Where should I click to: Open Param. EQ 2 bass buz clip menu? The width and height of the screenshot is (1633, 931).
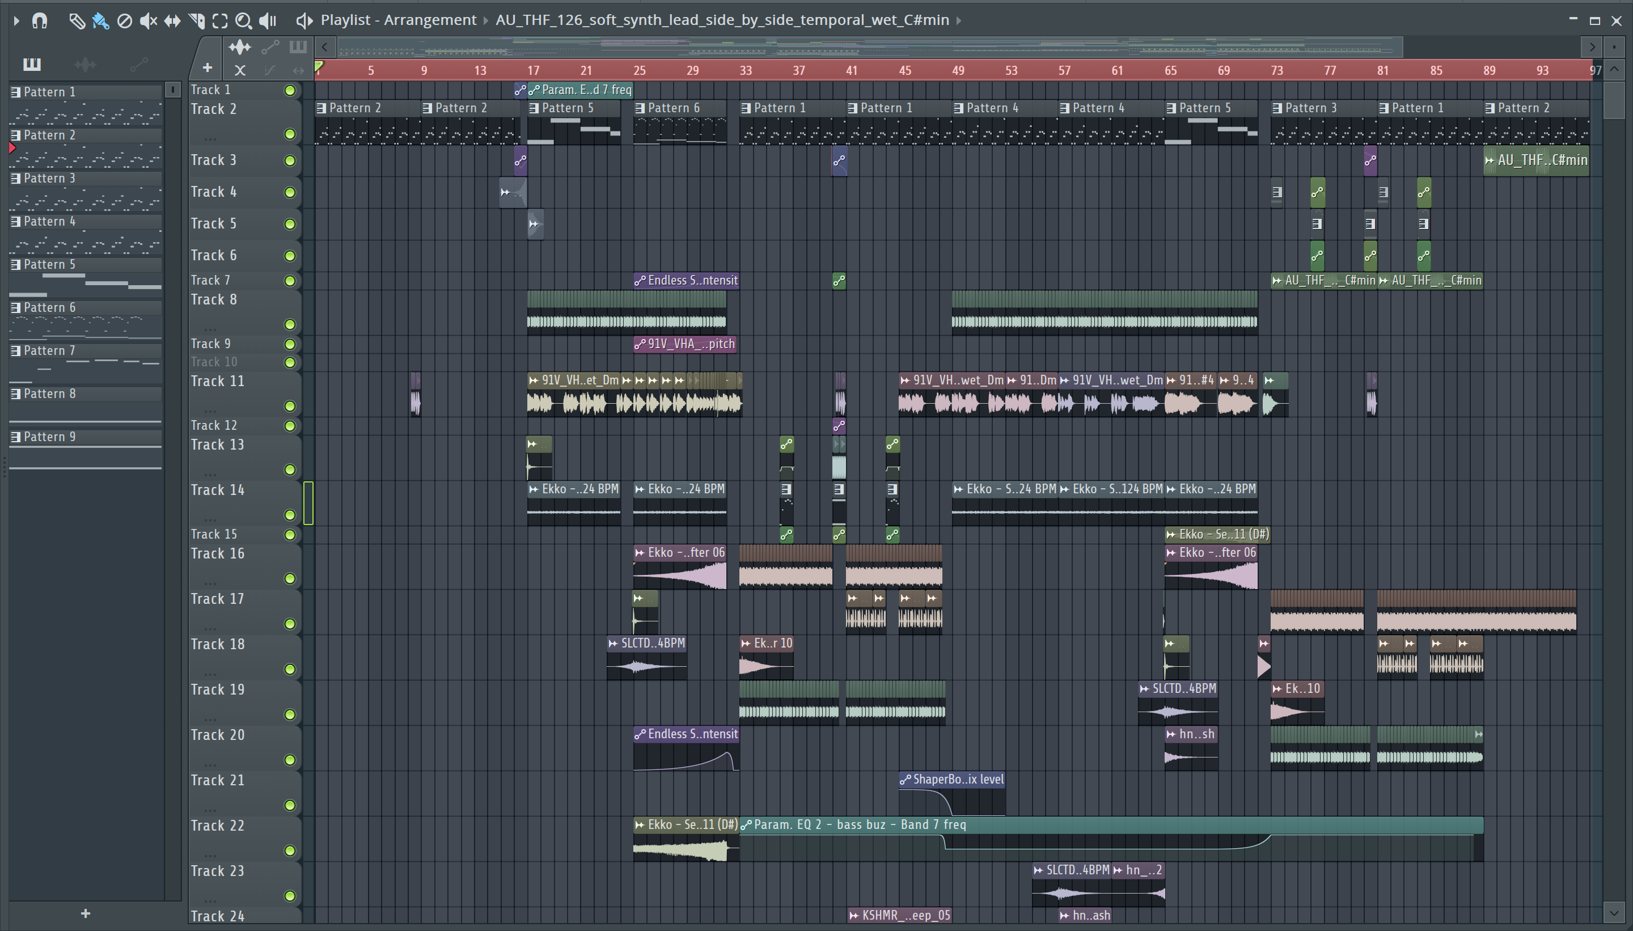tap(746, 825)
